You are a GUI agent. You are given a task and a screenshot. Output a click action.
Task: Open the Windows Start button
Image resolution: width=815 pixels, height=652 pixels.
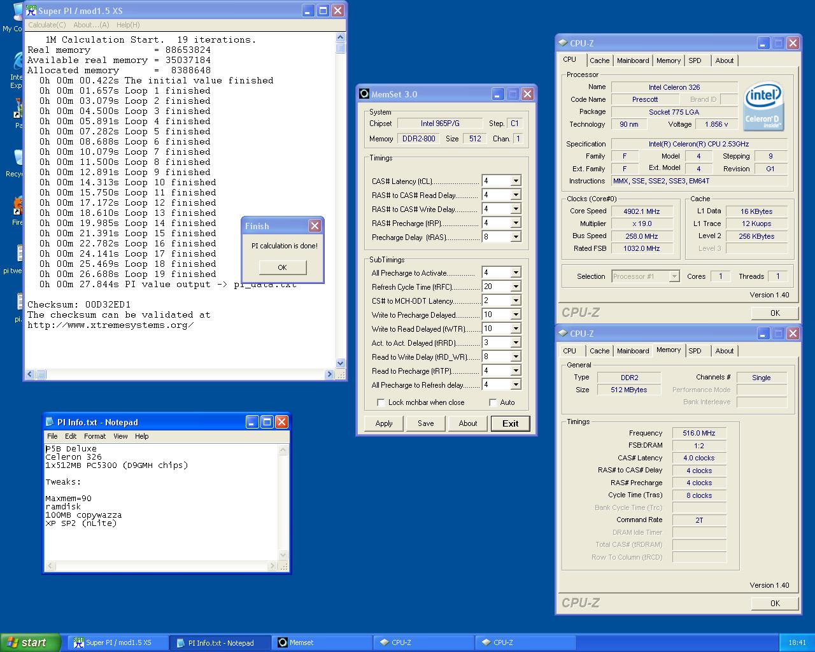31,642
